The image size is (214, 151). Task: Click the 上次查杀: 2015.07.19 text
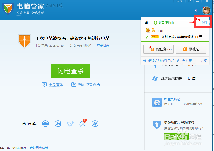(49, 46)
